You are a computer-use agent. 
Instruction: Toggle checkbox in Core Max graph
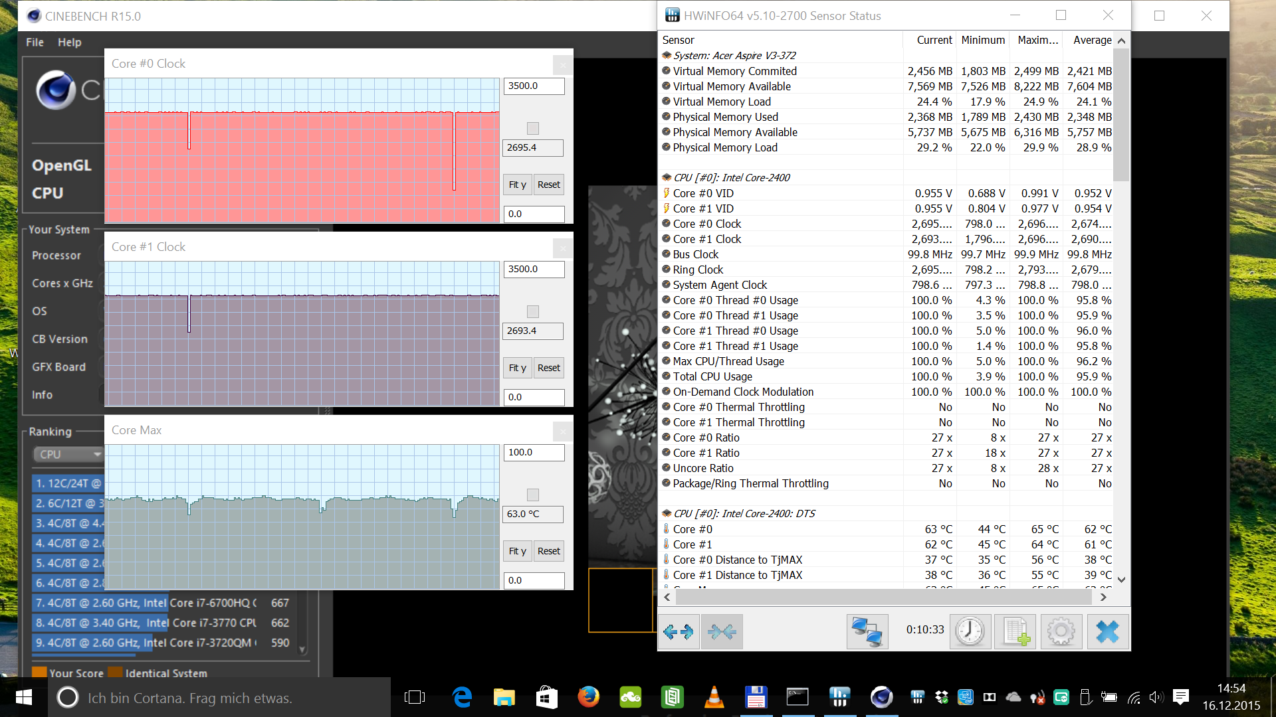(533, 495)
